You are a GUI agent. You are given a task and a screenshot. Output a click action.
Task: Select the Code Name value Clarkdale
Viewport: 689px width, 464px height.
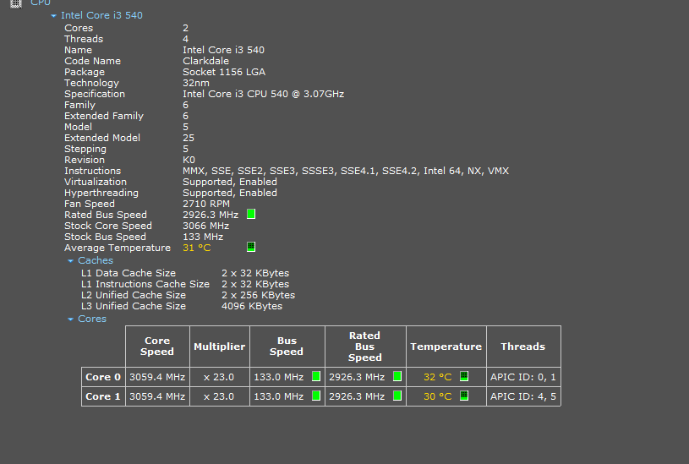tap(205, 61)
